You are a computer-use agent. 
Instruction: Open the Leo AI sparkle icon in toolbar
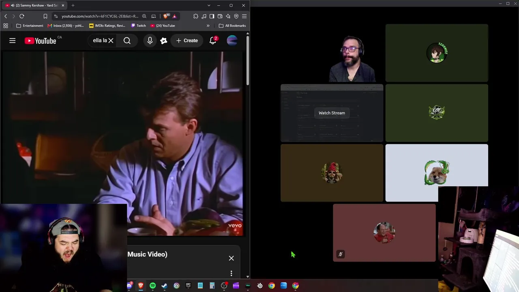pos(228,16)
